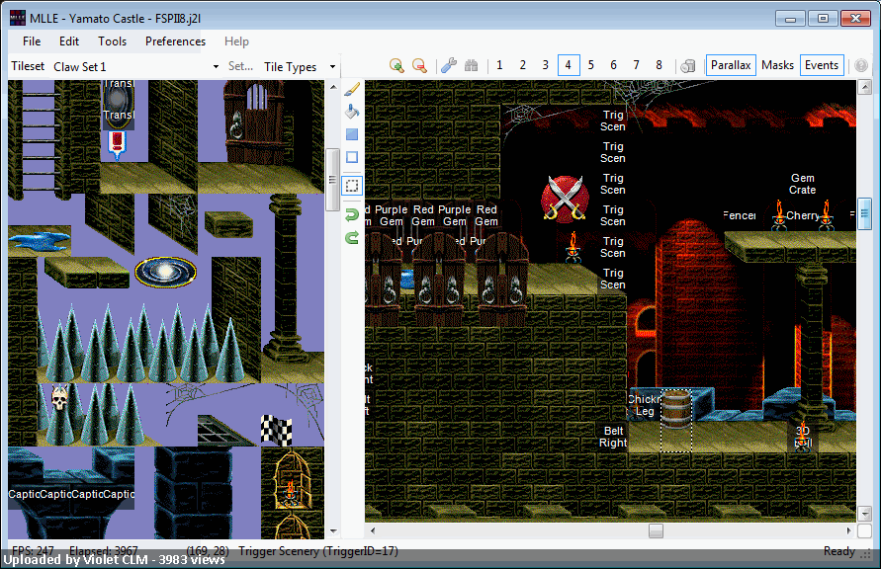
Task: Select the filled rectangle tool
Action: pos(352,134)
